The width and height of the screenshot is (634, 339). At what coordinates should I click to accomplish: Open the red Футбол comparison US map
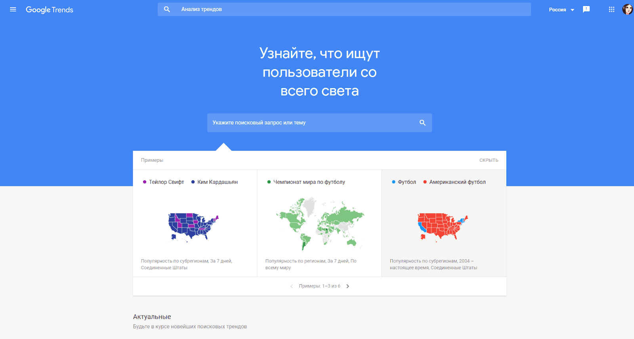click(x=443, y=227)
